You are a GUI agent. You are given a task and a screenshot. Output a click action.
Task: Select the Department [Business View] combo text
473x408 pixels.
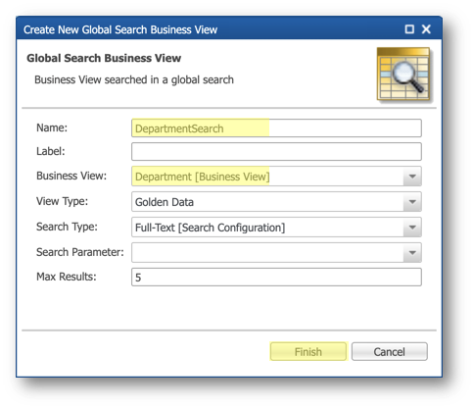click(x=203, y=177)
